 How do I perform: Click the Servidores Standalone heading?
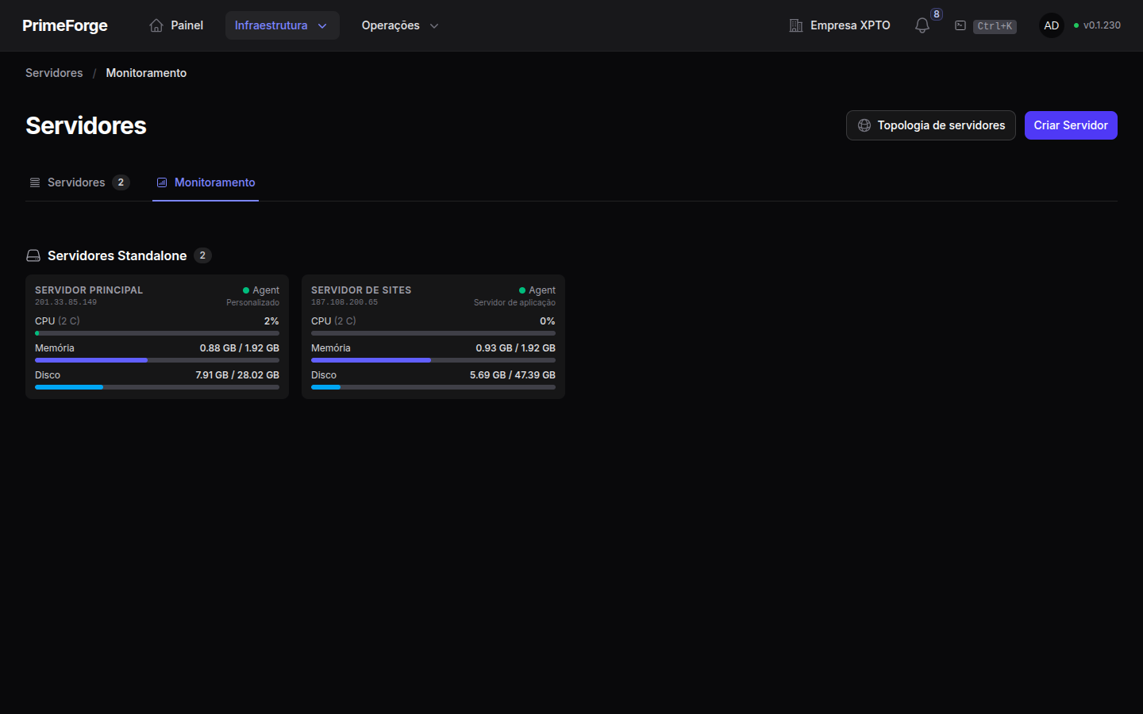(117, 255)
